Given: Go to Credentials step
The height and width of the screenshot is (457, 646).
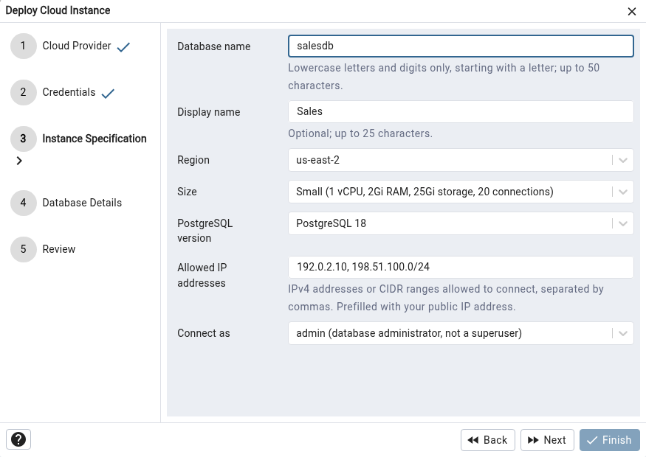Looking at the screenshot, I should coord(69,92).
